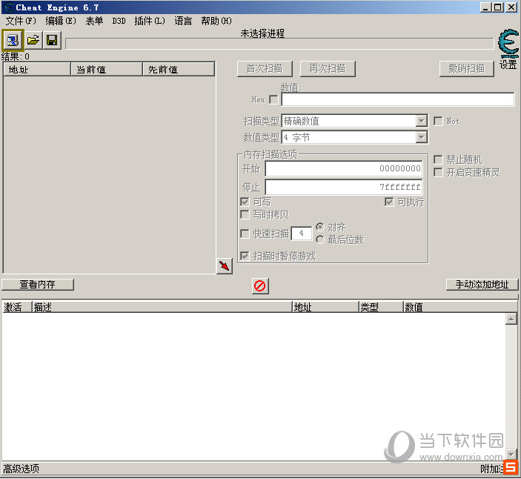521x479 pixels.
Task: Click the red no-entry clear list icon
Action: [x=260, y=286]
